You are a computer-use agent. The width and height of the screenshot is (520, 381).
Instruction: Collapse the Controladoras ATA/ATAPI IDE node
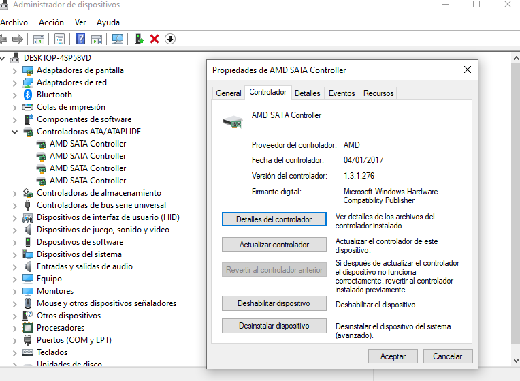coord(14,132)
